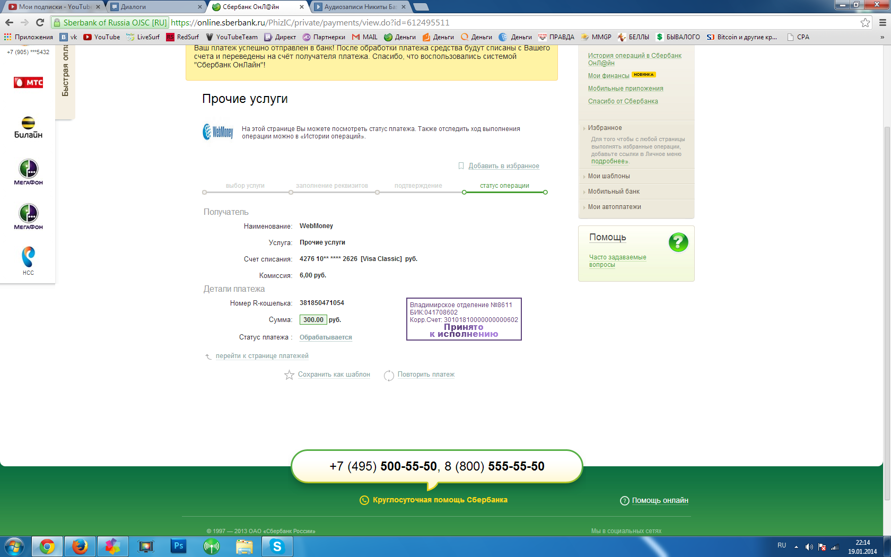891x557 pixels.
Task: Click the browser forward arrow
Action: (24, 22)
